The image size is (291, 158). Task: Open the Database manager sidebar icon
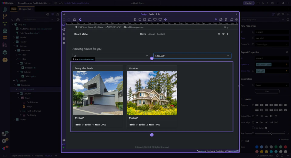click(5, 31)
